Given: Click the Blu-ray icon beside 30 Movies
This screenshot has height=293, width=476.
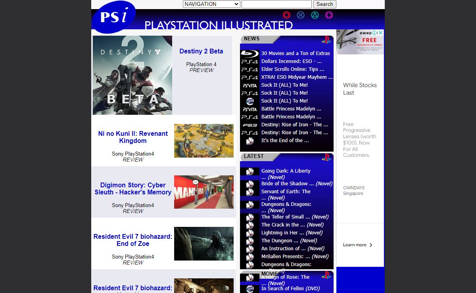Looking at the screenshot, I should pyautogui.click(x=250, y=53).
